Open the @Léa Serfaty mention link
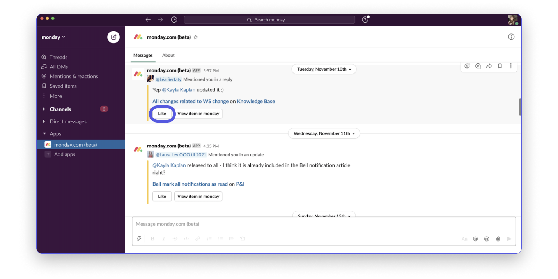Screen dimensions: 558x279 click(x=168, y=79)
